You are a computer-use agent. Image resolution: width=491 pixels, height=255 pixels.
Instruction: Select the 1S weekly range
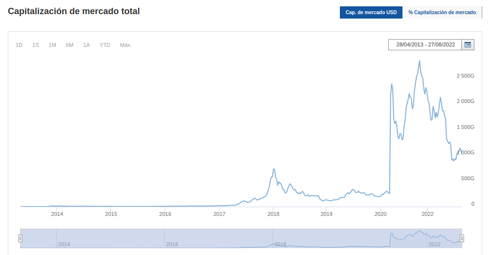point(36,45)
